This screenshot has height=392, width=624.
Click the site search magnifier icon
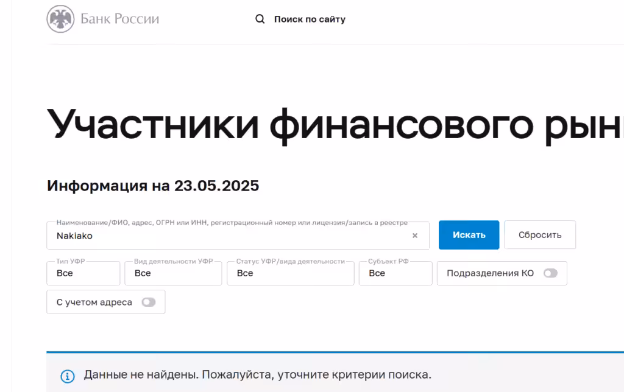(x=260, y=19)
